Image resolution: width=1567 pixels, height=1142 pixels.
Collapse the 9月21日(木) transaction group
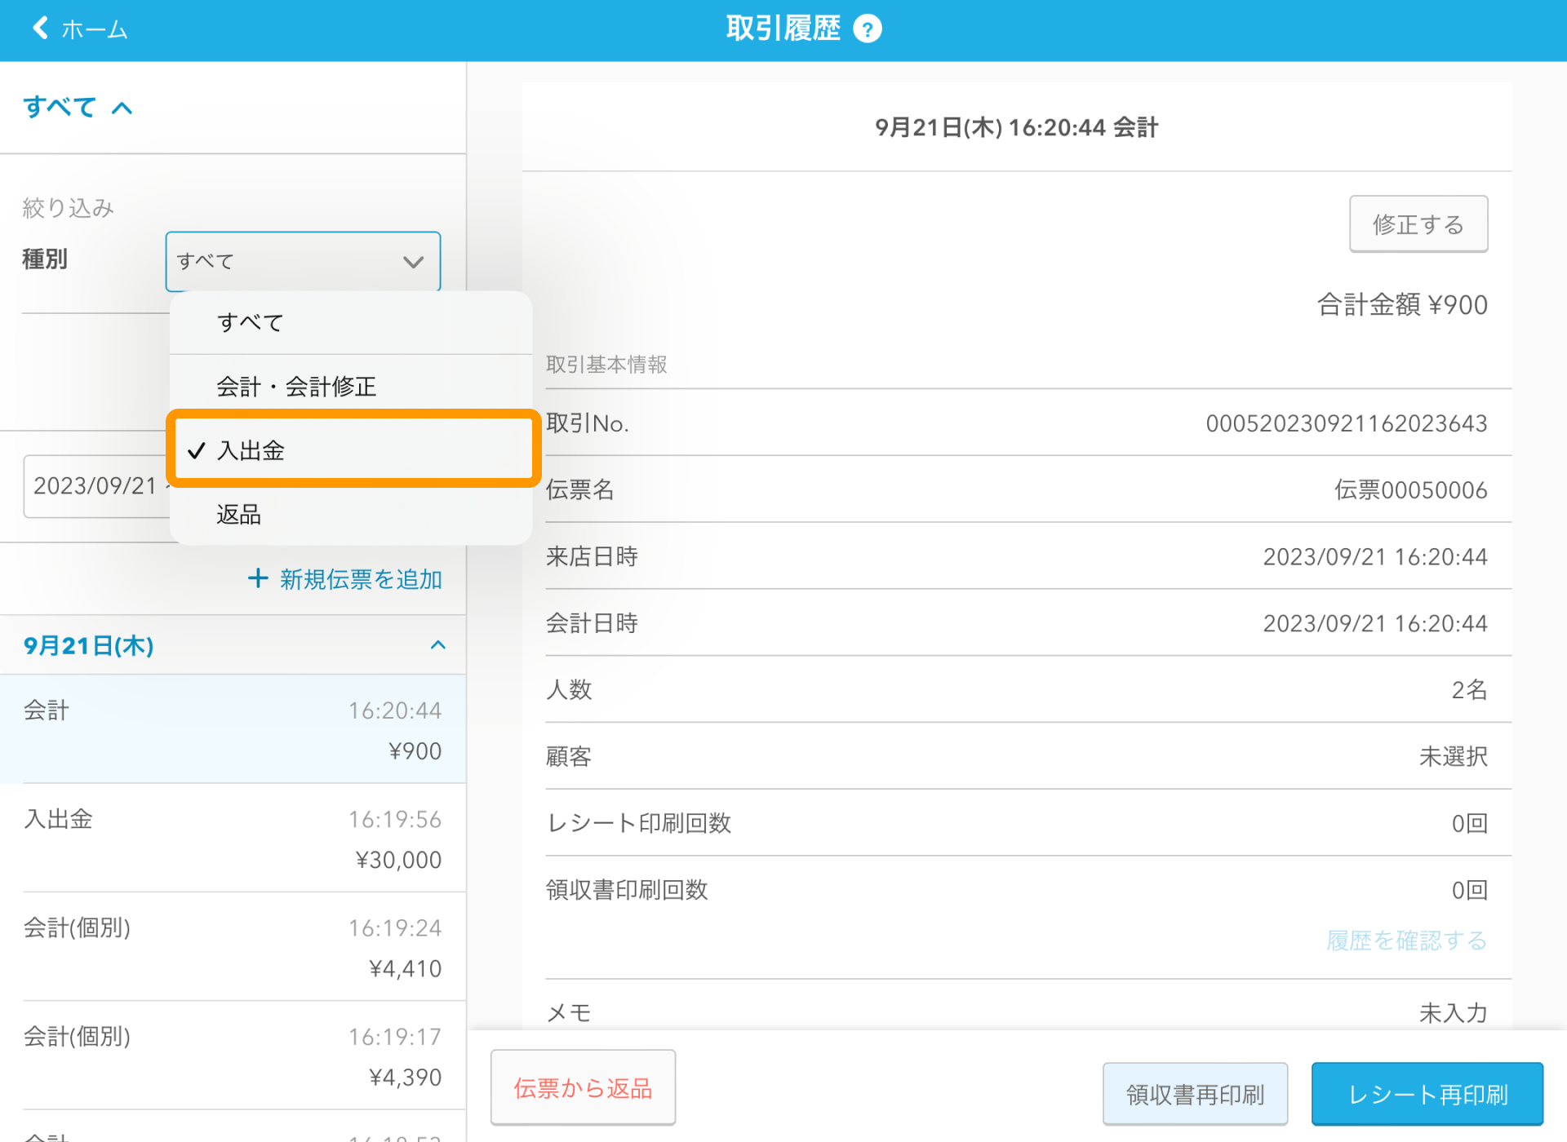pyautogui.click(x=437, y=645)
